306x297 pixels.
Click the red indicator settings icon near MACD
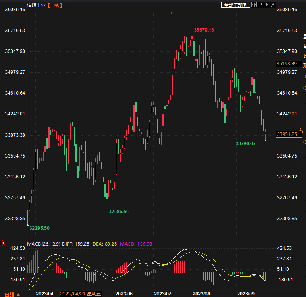3,243
